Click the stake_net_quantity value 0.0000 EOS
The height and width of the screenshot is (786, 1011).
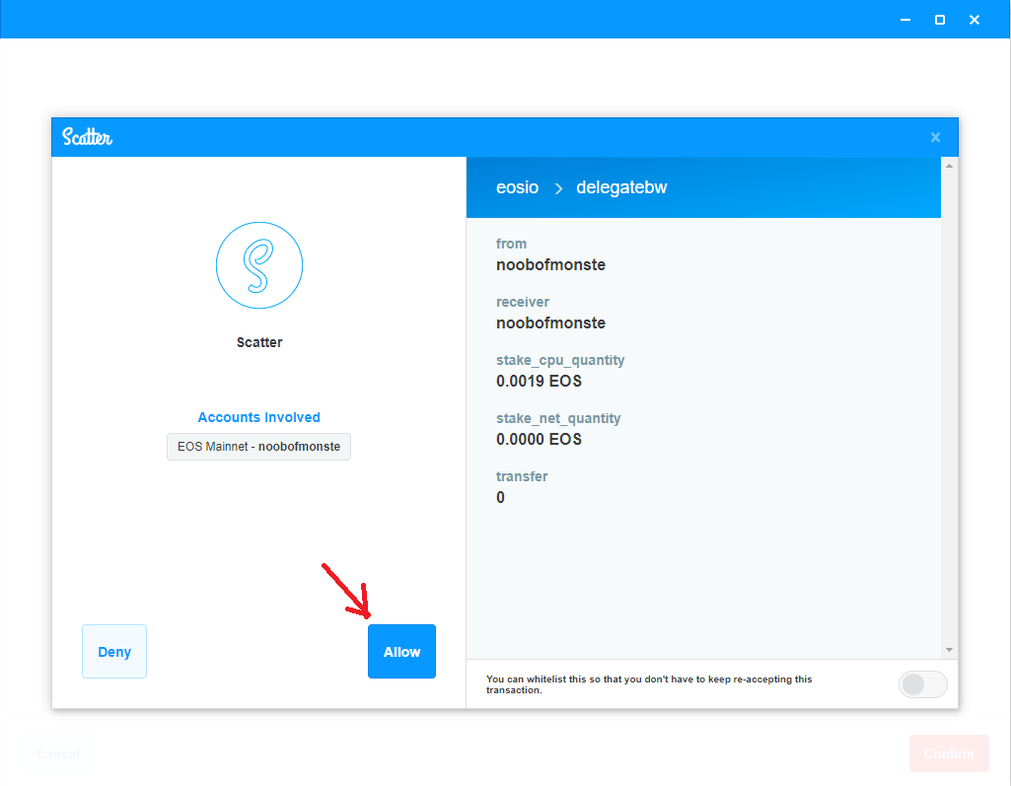[x=539, y=439]
